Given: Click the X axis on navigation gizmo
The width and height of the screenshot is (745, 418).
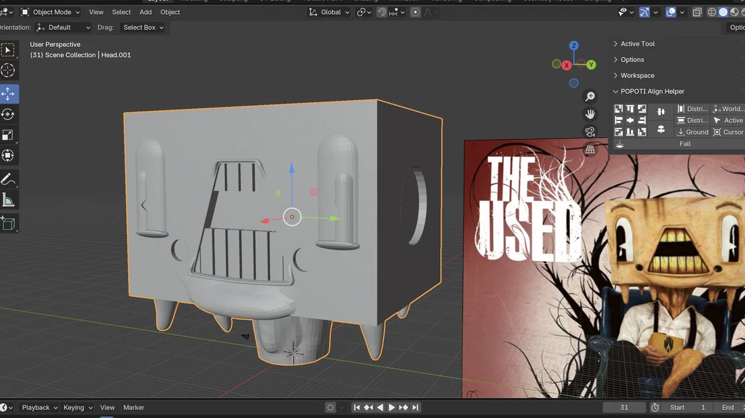Looking at the screenshot, I should pyautogui.click(x=566, y=66).
